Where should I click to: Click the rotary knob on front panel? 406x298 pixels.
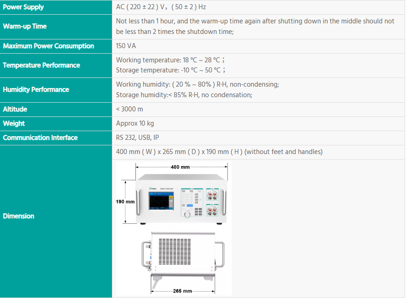coord(187,215)
